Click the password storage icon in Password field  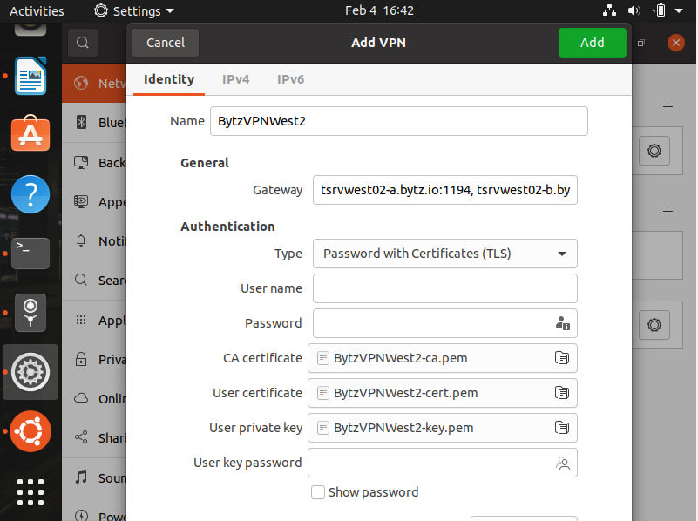coord(563,323)
